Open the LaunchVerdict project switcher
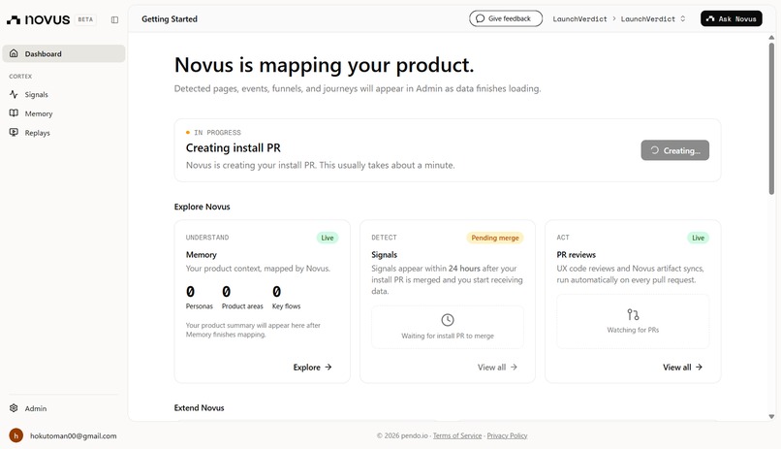 (653, 19)
